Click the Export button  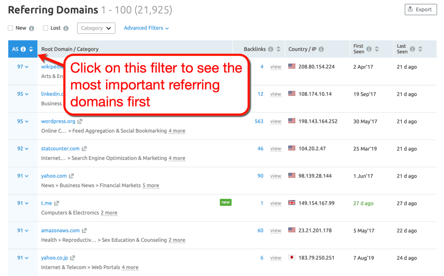click(420, 9)
